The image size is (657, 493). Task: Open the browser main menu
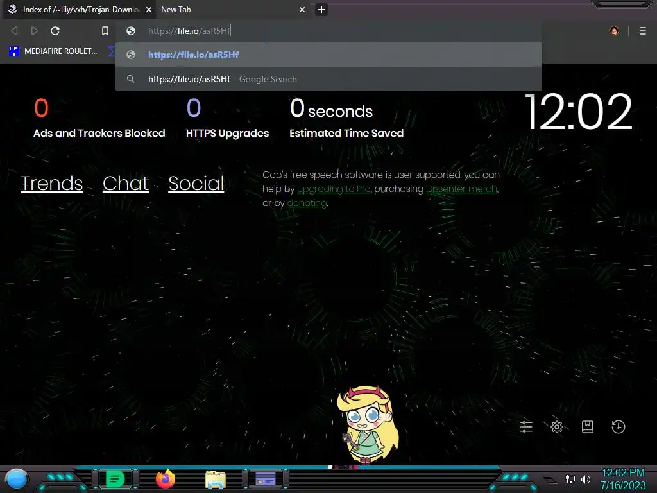(642, 31)
